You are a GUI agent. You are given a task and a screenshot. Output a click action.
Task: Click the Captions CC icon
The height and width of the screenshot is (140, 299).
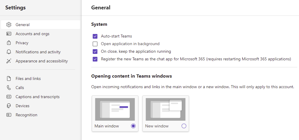tap(9, 97)
